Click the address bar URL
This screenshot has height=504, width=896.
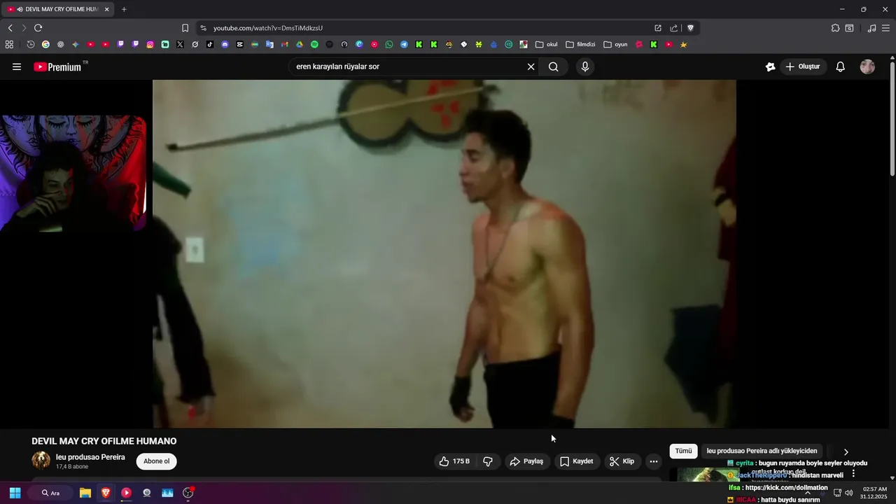[x=268, y=28]
